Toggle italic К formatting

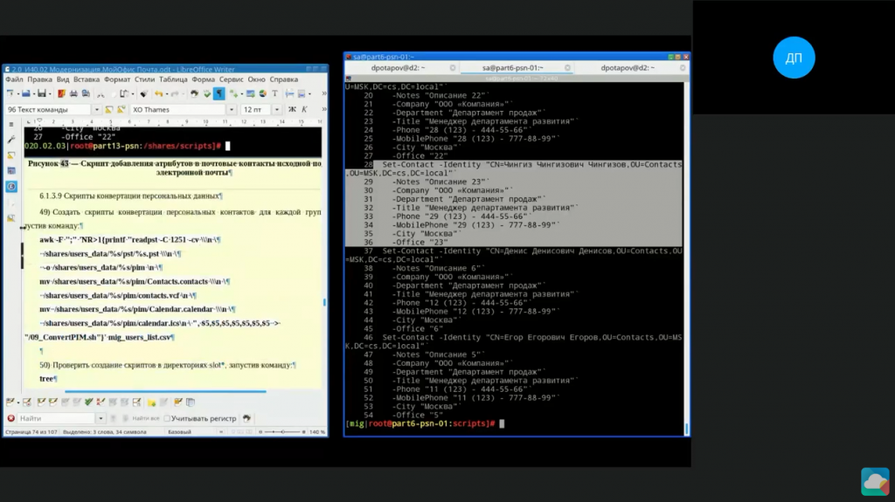[304, 109]
